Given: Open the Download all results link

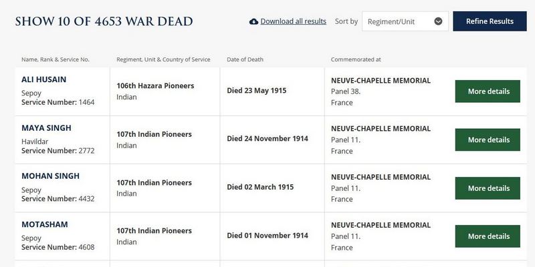Looking at the screenshot, I should [293, 21].
